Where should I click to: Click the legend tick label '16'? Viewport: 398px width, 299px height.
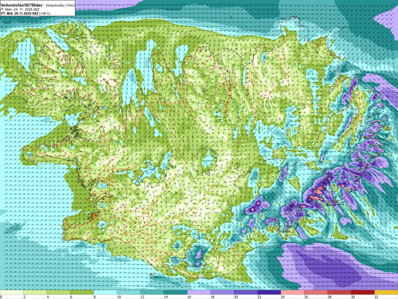pos(189,297)
